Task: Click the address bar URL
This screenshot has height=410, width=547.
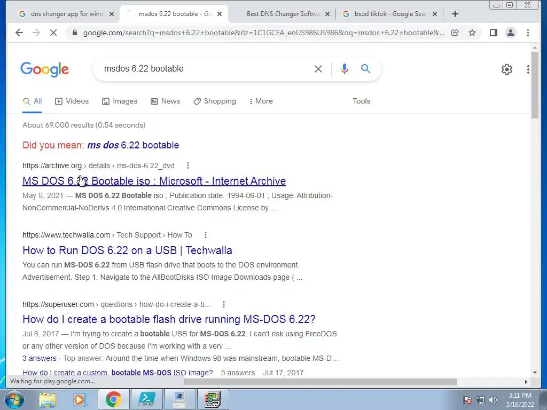Action: pyautogui.click(x=264, y=33)
